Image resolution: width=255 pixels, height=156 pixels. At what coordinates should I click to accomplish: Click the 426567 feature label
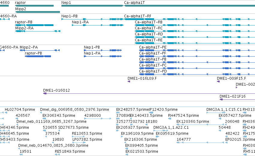point(23,116)
